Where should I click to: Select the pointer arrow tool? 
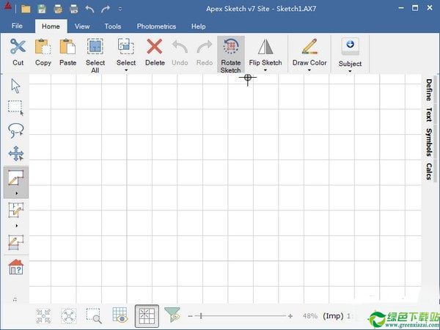point(15,85)
